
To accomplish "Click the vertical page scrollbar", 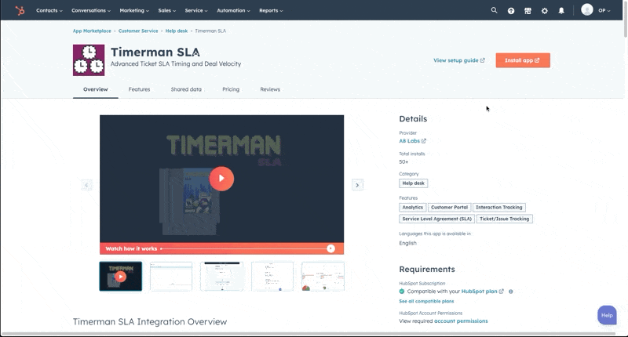I will pos(626,20).
